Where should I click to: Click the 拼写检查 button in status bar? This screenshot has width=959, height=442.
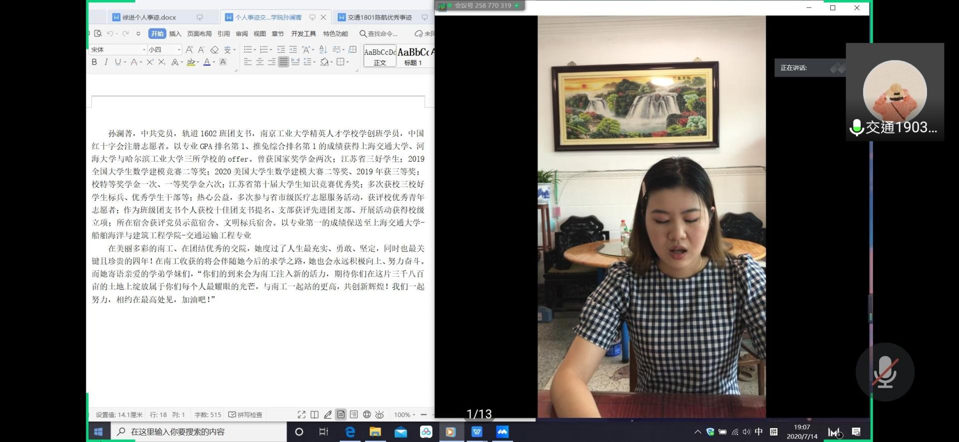coord(245,415)
